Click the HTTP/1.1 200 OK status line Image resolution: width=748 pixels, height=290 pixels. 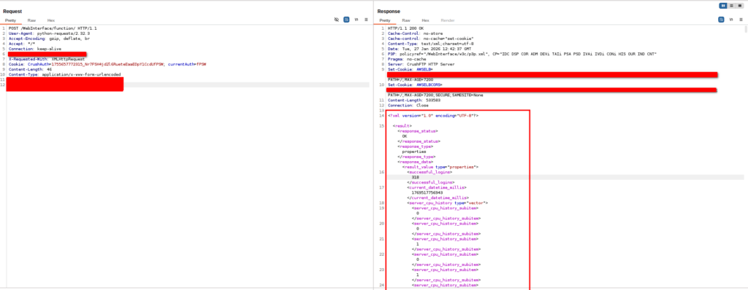406,28
